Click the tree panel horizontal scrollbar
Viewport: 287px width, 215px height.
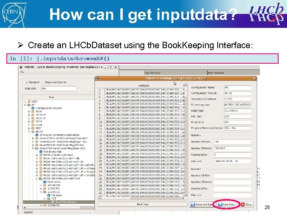[x=59, y=208]
